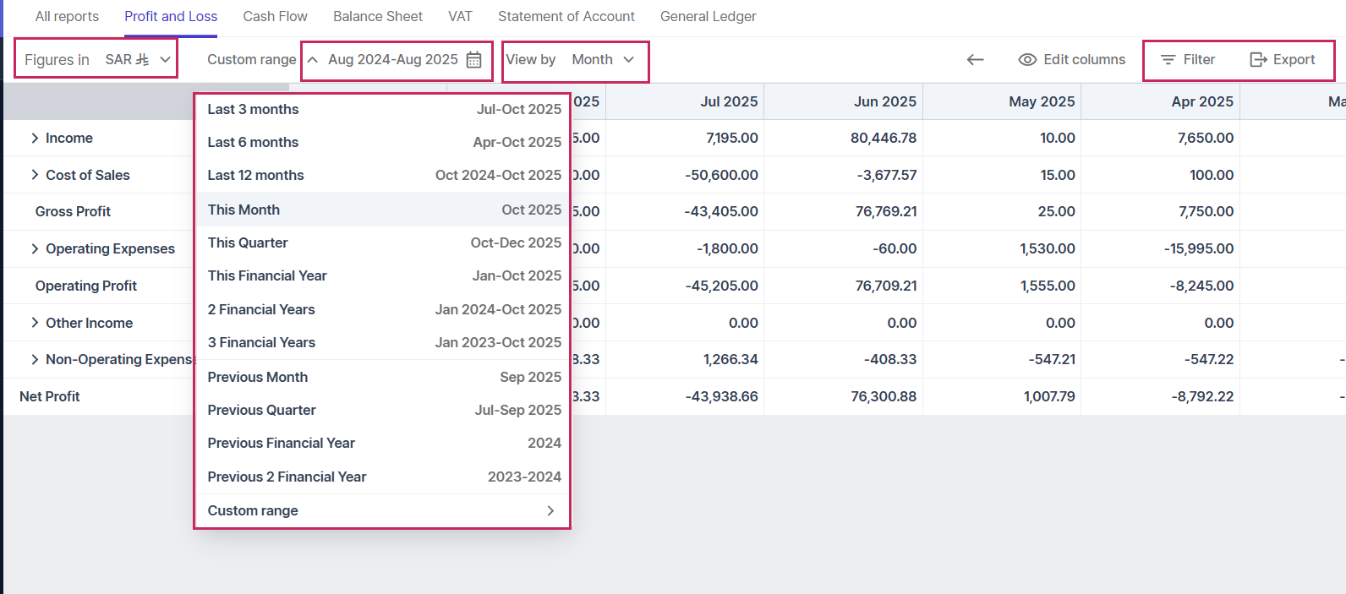This screenshot has width=1346, height=594.
Task: Expand the Operating Expenses row
Action: coord(35,248)
